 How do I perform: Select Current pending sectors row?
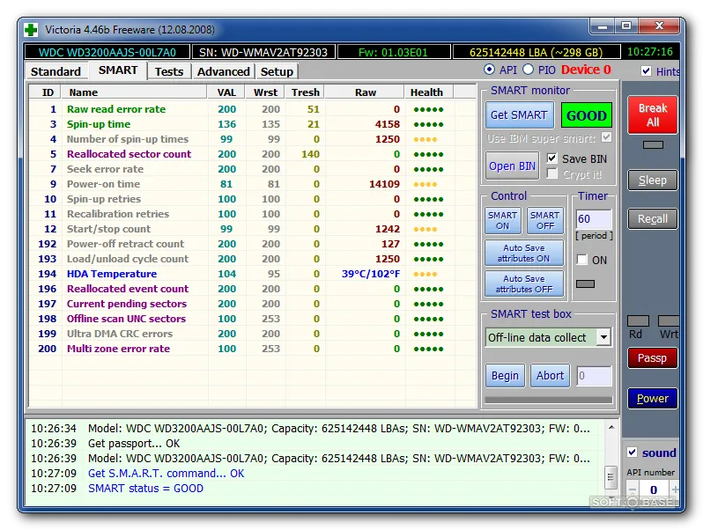(x=254, y=304)
